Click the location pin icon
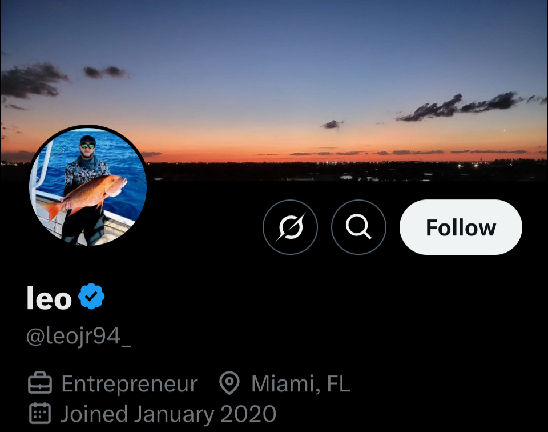Viewport: 548px width, 432px height. pos(229,384)
